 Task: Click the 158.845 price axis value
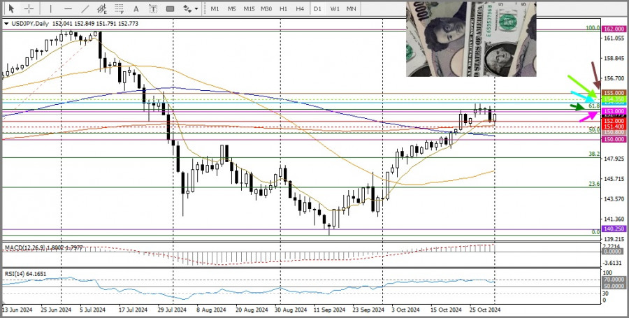coord(614,59)
